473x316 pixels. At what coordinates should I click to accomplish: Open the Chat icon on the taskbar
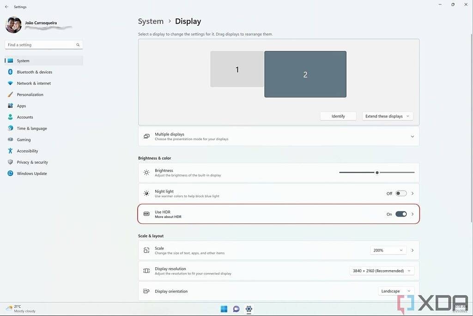[x=236, y=309]
